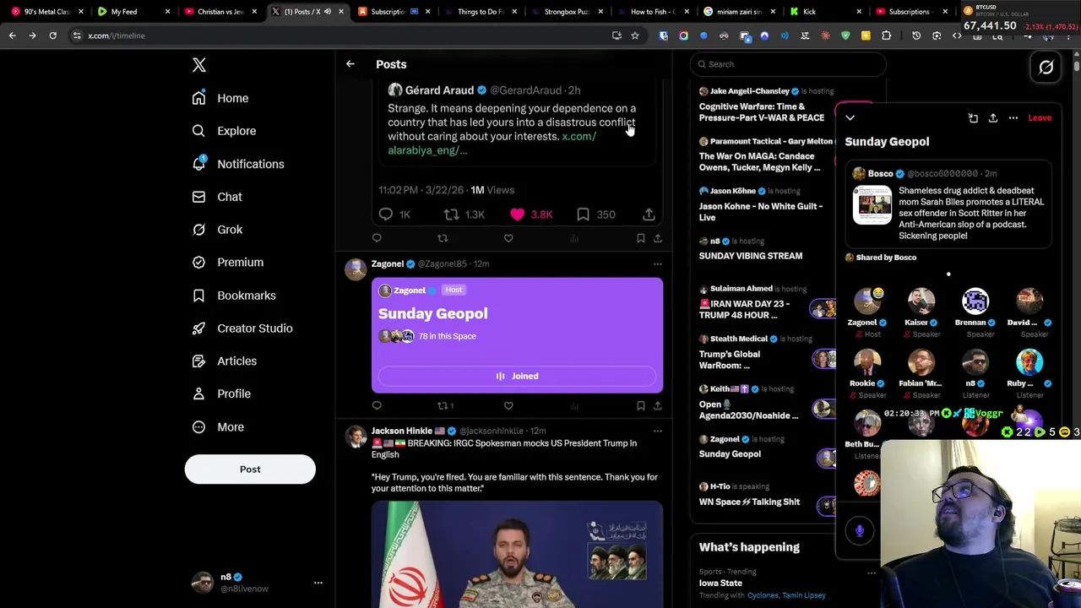
Task: Bookmark page with star icon in address bar
Action: [x=635, y=35]
